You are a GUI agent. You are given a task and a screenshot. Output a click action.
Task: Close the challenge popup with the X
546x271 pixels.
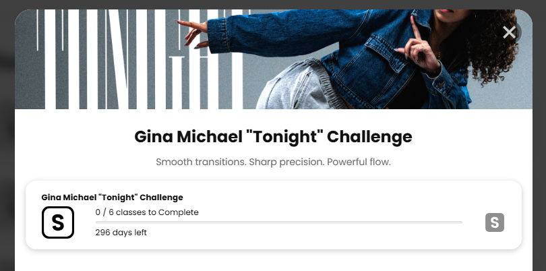point(509,32)
